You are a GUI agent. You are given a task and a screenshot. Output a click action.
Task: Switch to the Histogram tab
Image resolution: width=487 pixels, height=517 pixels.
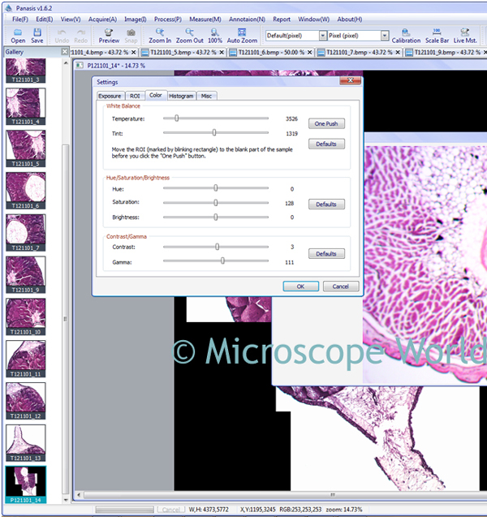(181, 96)
